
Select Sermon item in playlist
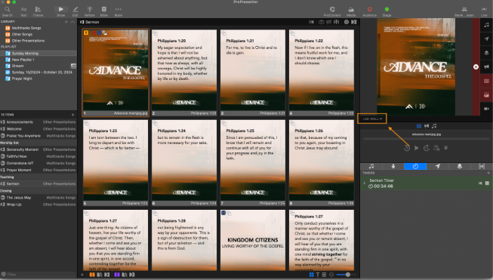[x=38, y=184]
